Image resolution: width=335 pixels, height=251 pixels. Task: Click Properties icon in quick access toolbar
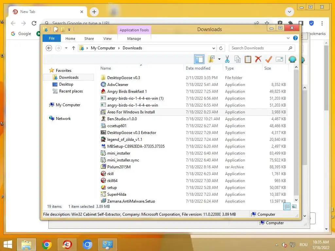click(56, 29)
